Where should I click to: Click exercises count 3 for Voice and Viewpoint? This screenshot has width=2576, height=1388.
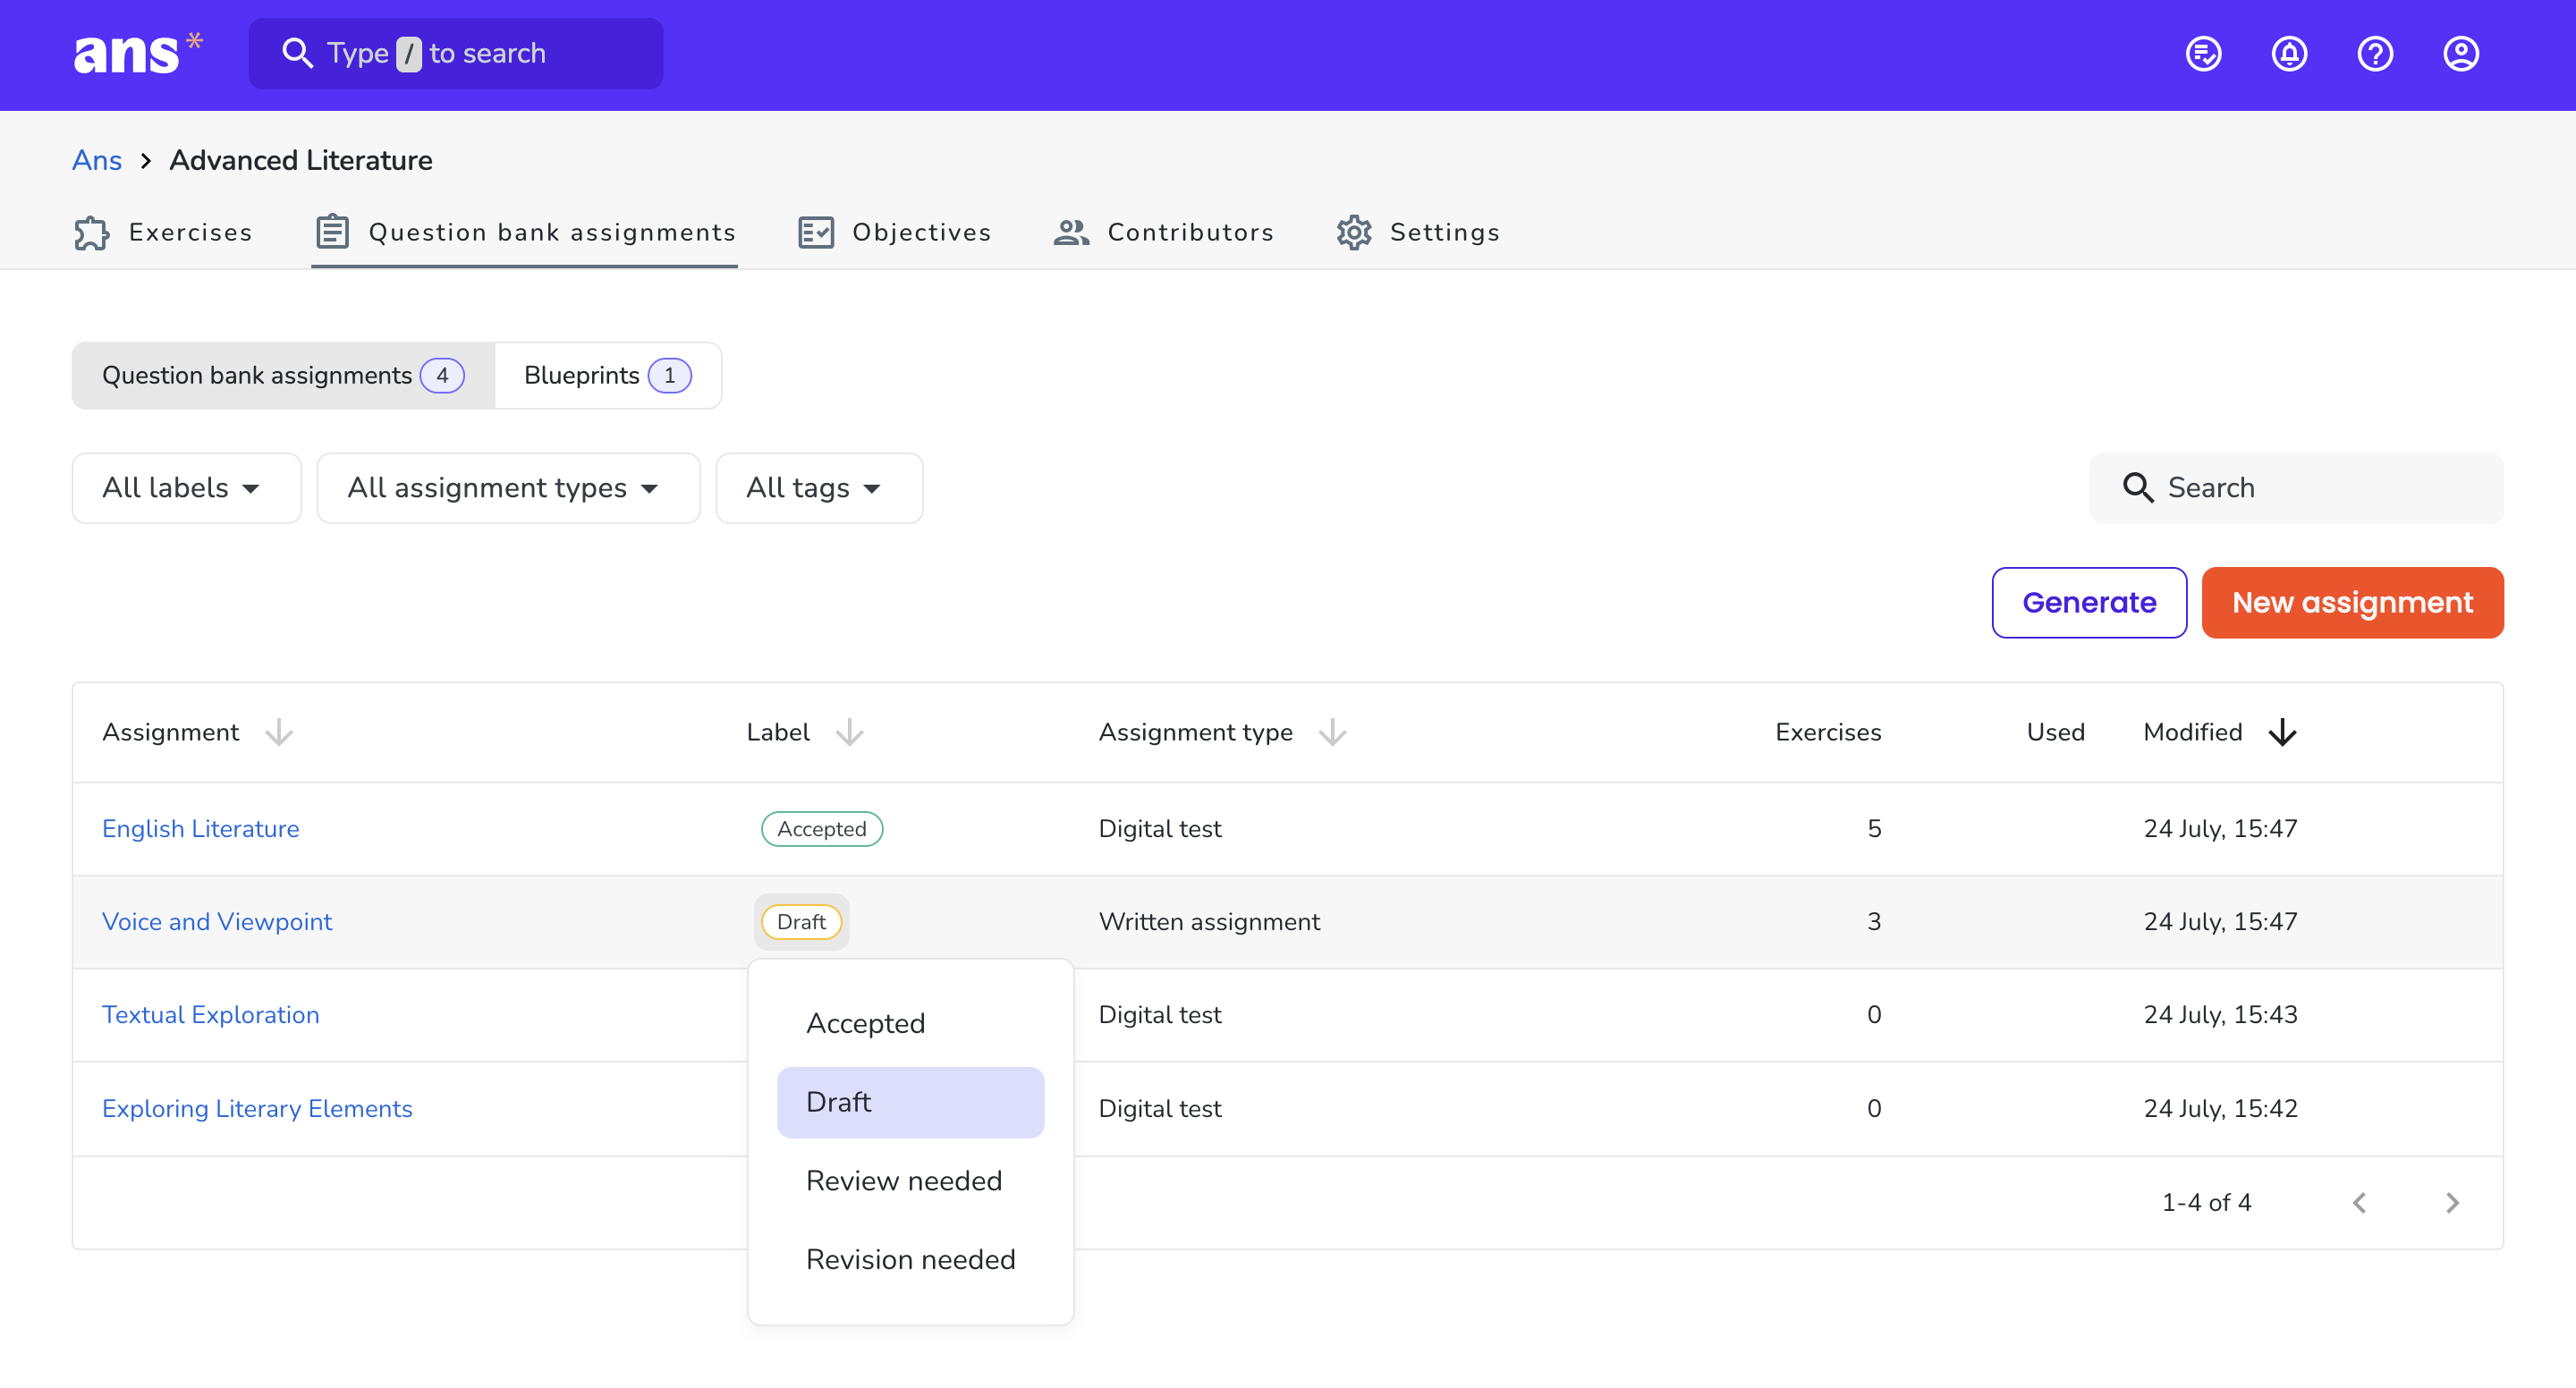1874,921
